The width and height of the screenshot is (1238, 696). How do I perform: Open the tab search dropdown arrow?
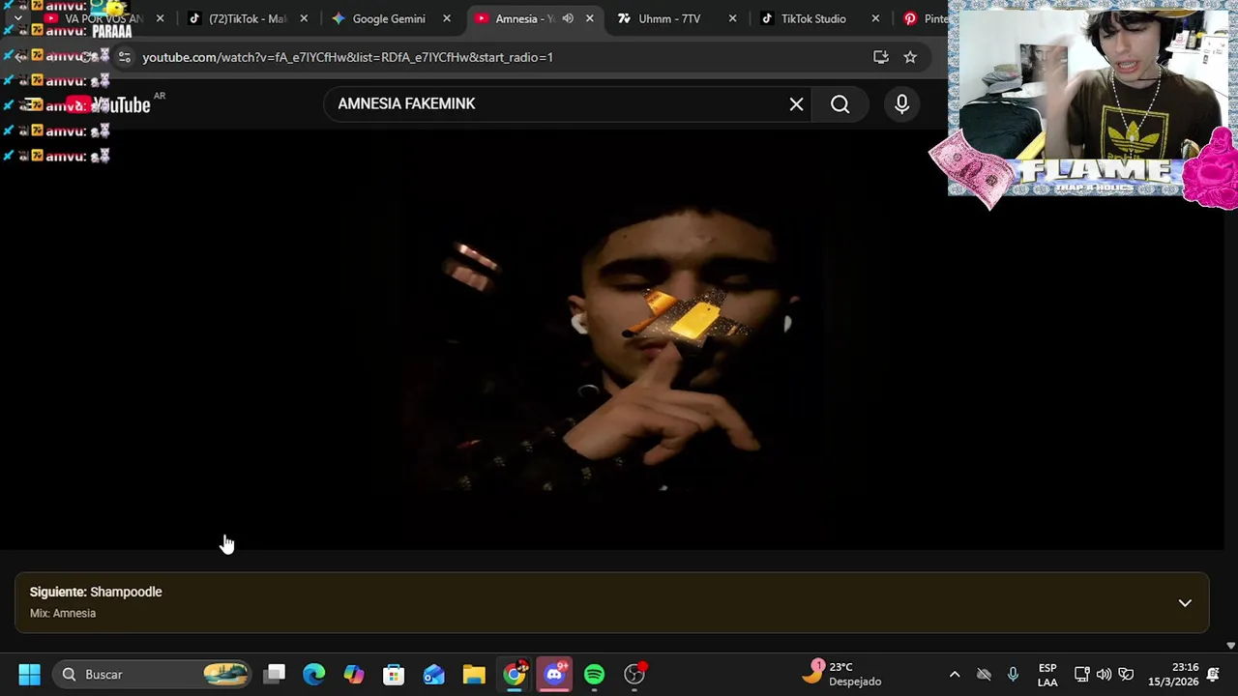[17, 18]
